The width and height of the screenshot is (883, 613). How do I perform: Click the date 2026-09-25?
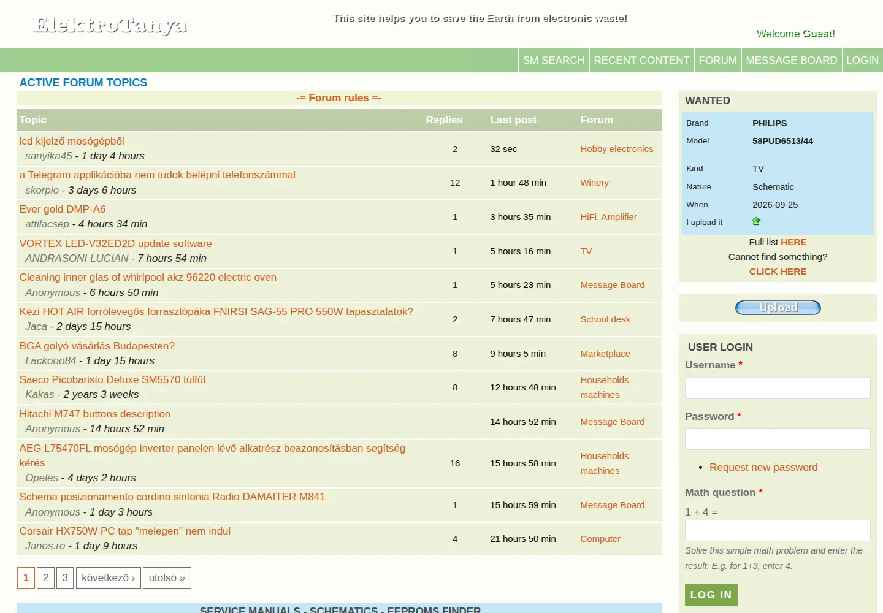pyautogui.click(x=775, y=205)
